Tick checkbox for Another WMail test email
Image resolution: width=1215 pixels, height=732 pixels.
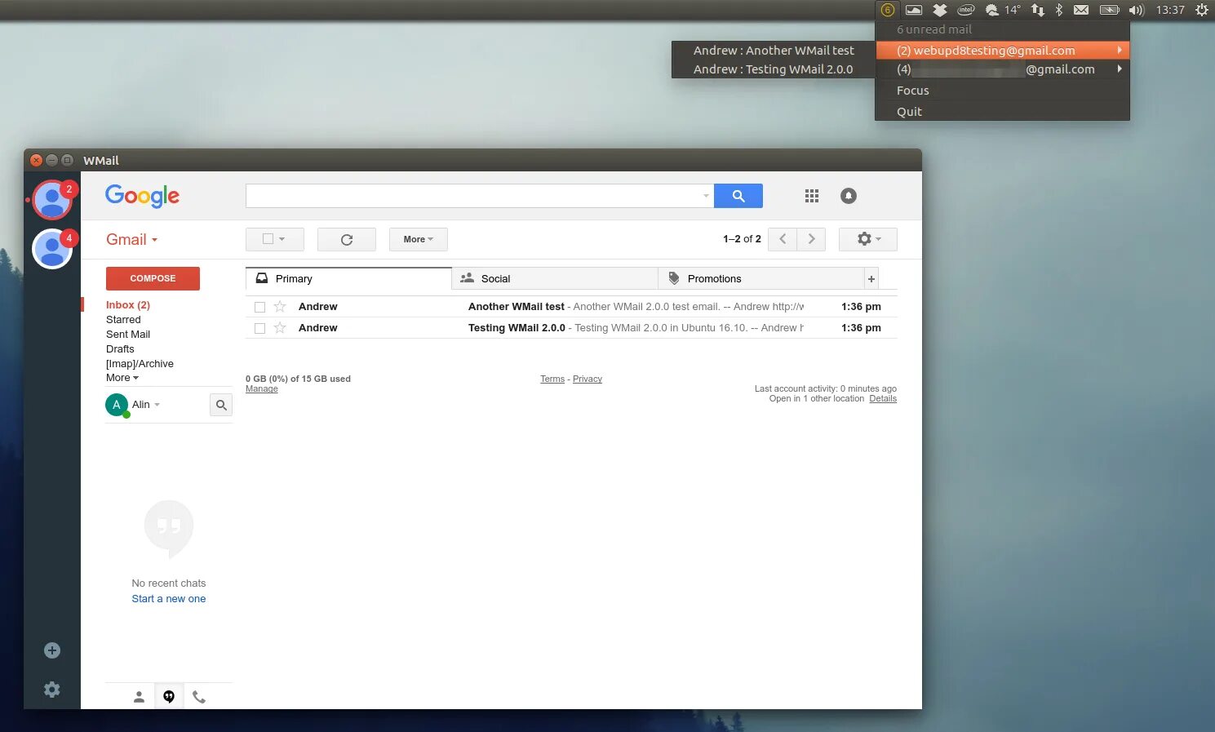click(260, 308)
